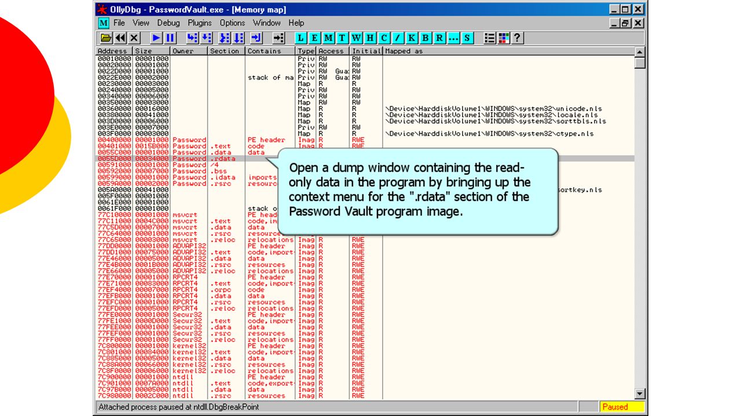Screen dimensions: 741x416
Task: Select the Password .idata section row
Action: (365, 177)
